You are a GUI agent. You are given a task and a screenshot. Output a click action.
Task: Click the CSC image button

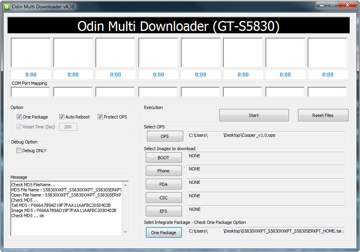(164, 198)
